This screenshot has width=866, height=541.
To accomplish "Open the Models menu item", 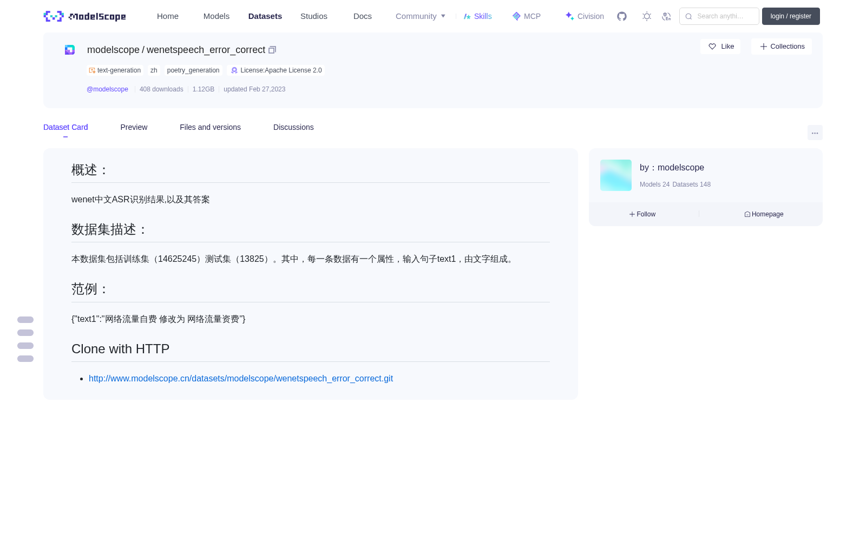I will click(216, 16).
